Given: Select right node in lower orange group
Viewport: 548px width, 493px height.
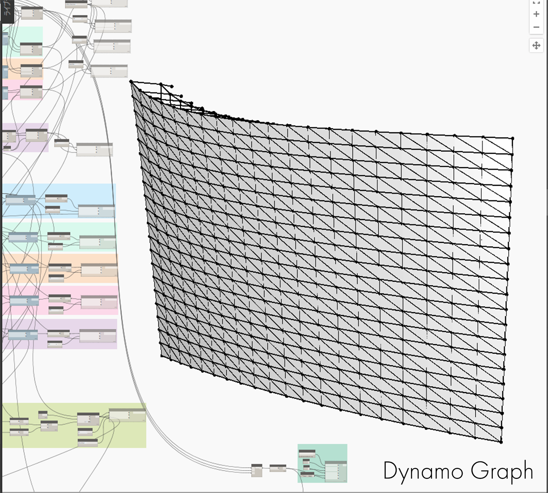Looking at the screenshot, I should coord(99,270).
